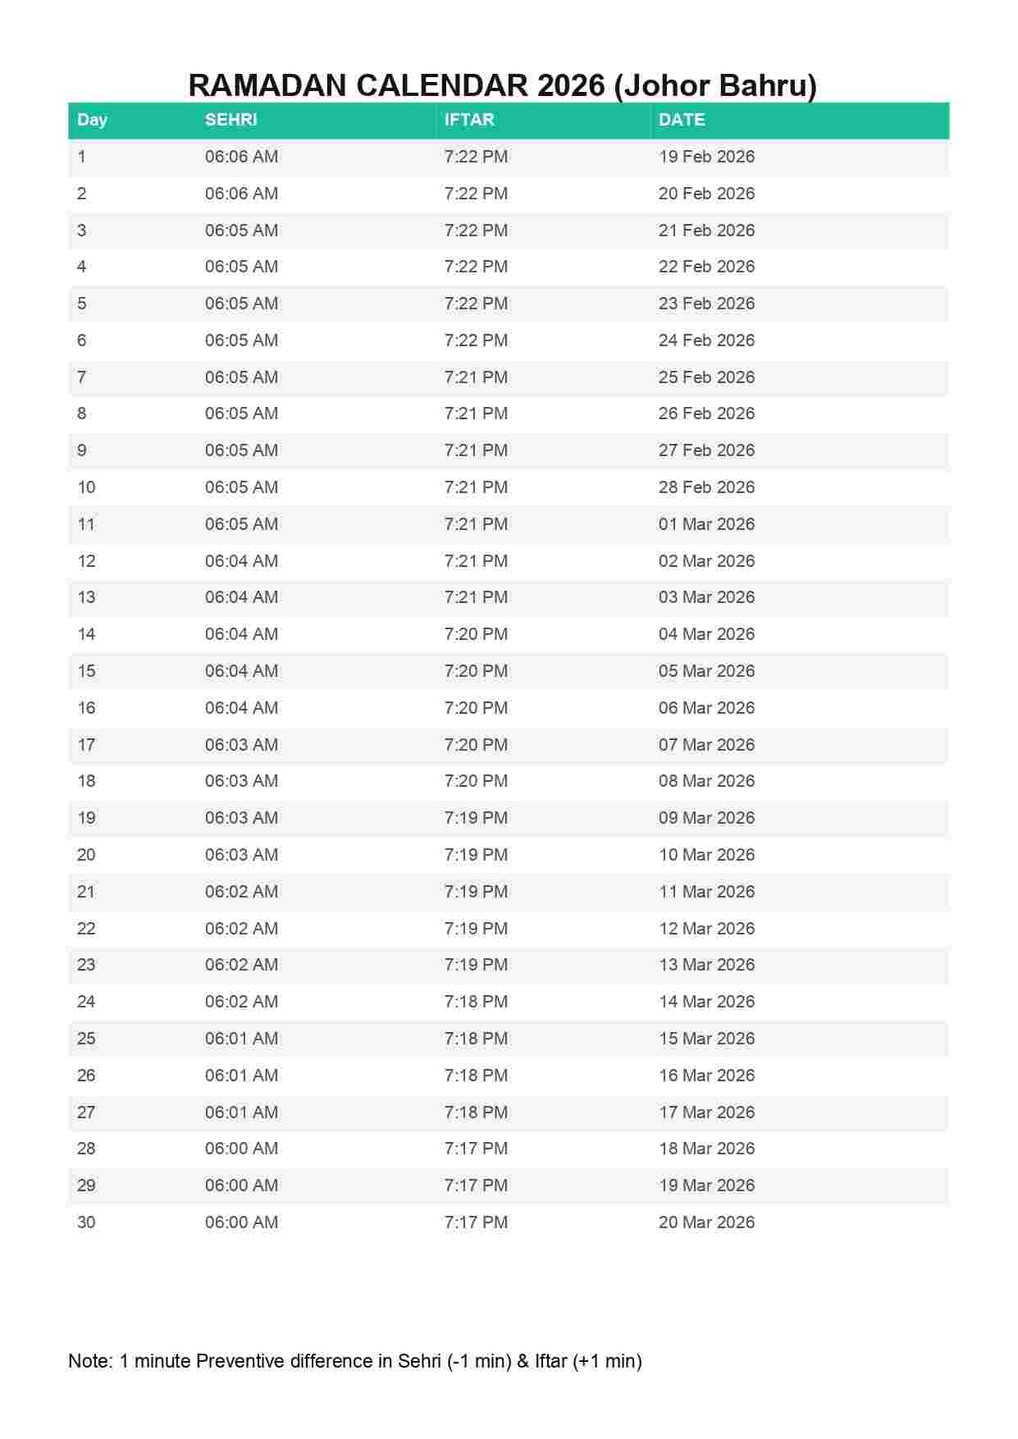This screenshot has width=1018, height=1439.
Task: Click the date 20 Mar 2026
Action: click(706, 1222)
